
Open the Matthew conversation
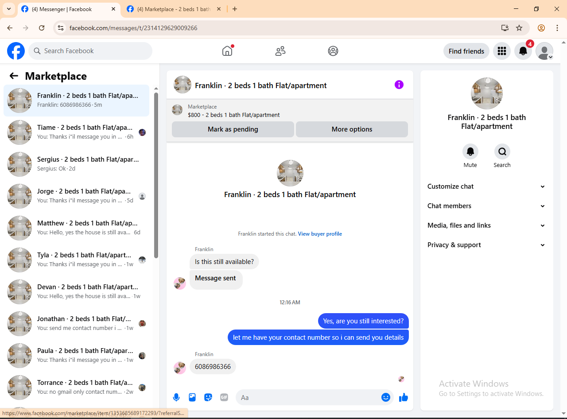(x=77, y=228)
